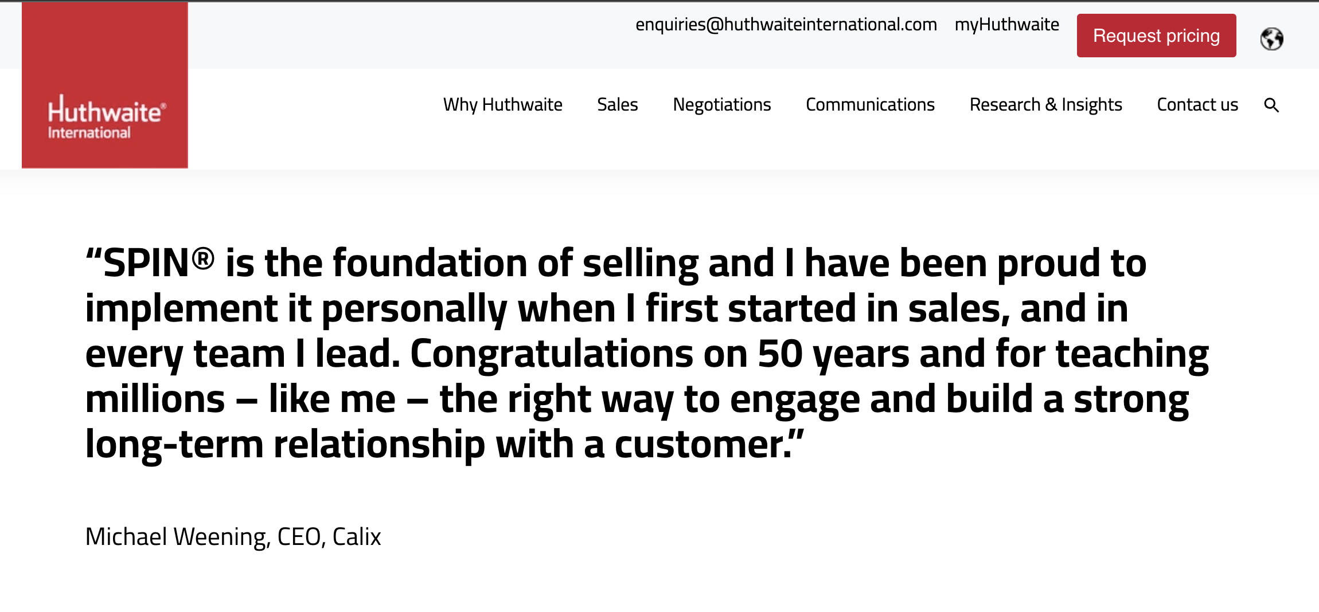This screenshot has height=612, width=1319.
Task: Click the phrase '50 years' in quote
Action: pyautogui.click(x=833, y=354)
